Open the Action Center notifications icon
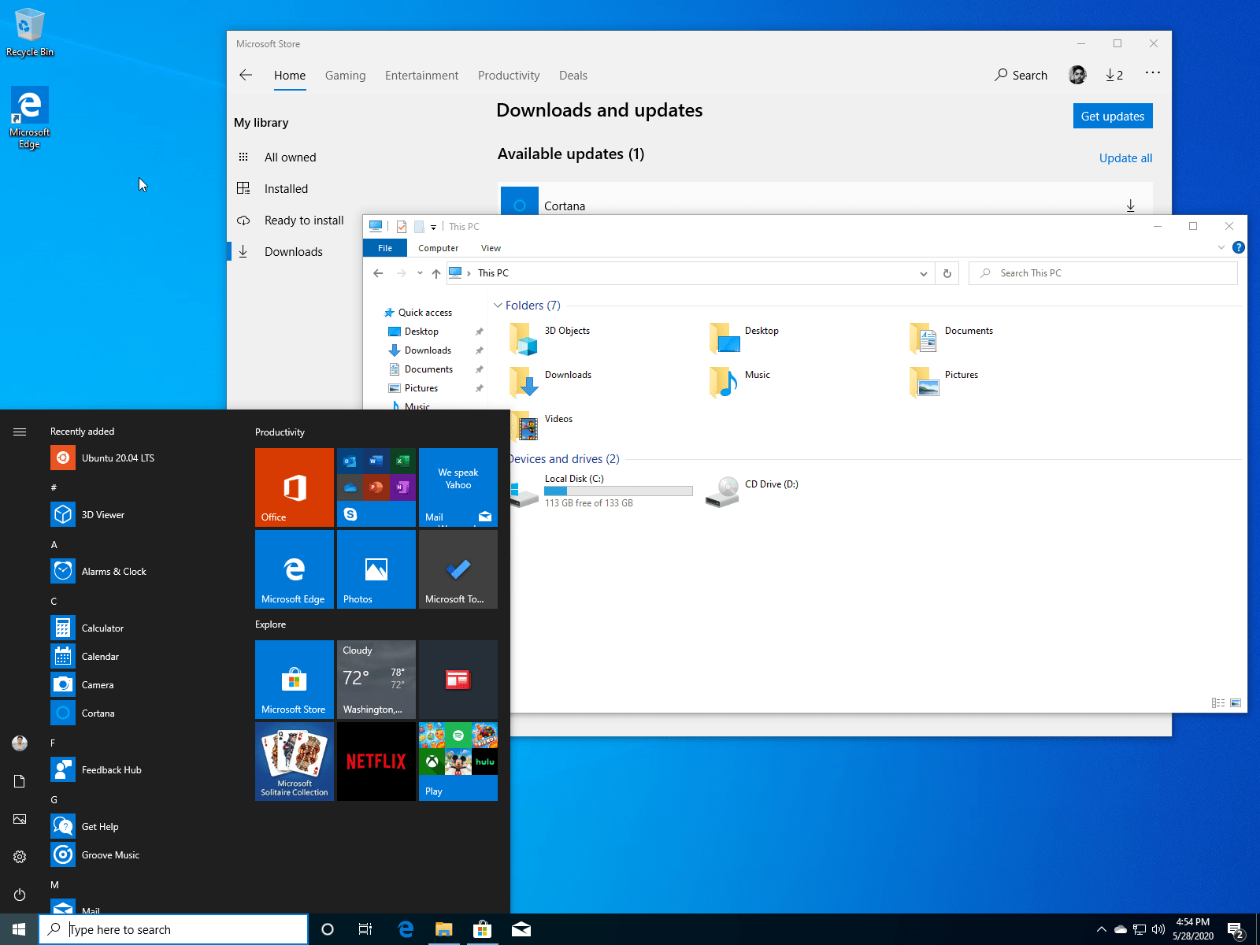Viewport: 1260px width, 945px height. click(x=1236, y=930)
